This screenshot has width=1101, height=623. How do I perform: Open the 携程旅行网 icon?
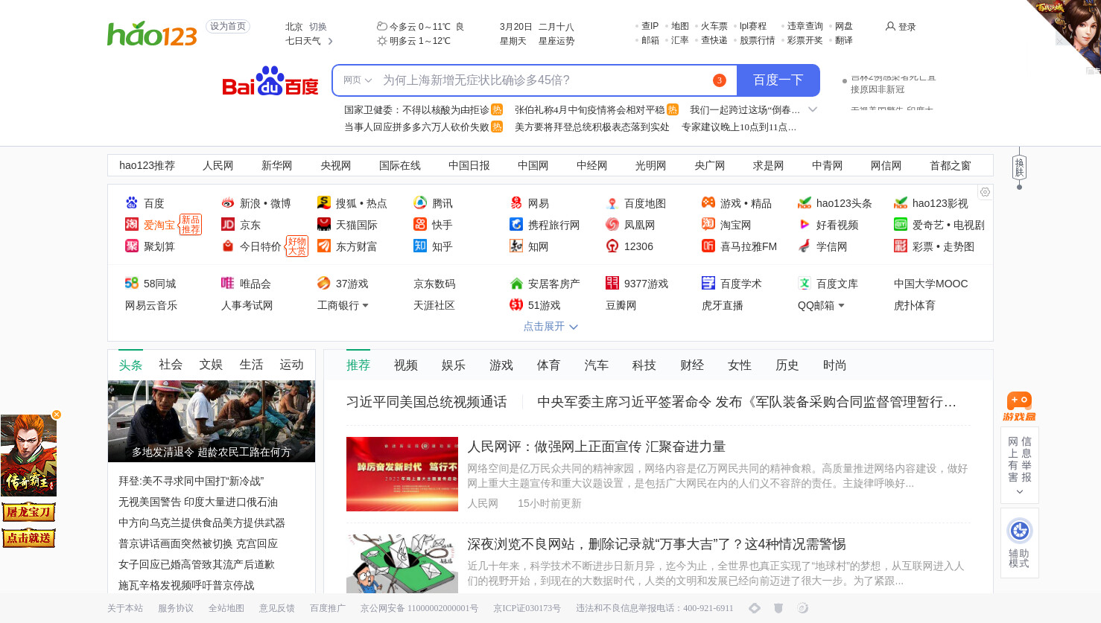coord(516,224)
